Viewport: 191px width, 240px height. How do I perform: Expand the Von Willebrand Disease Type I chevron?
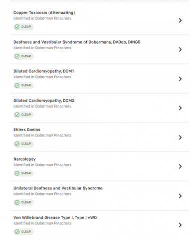click(x=180, y=225)
